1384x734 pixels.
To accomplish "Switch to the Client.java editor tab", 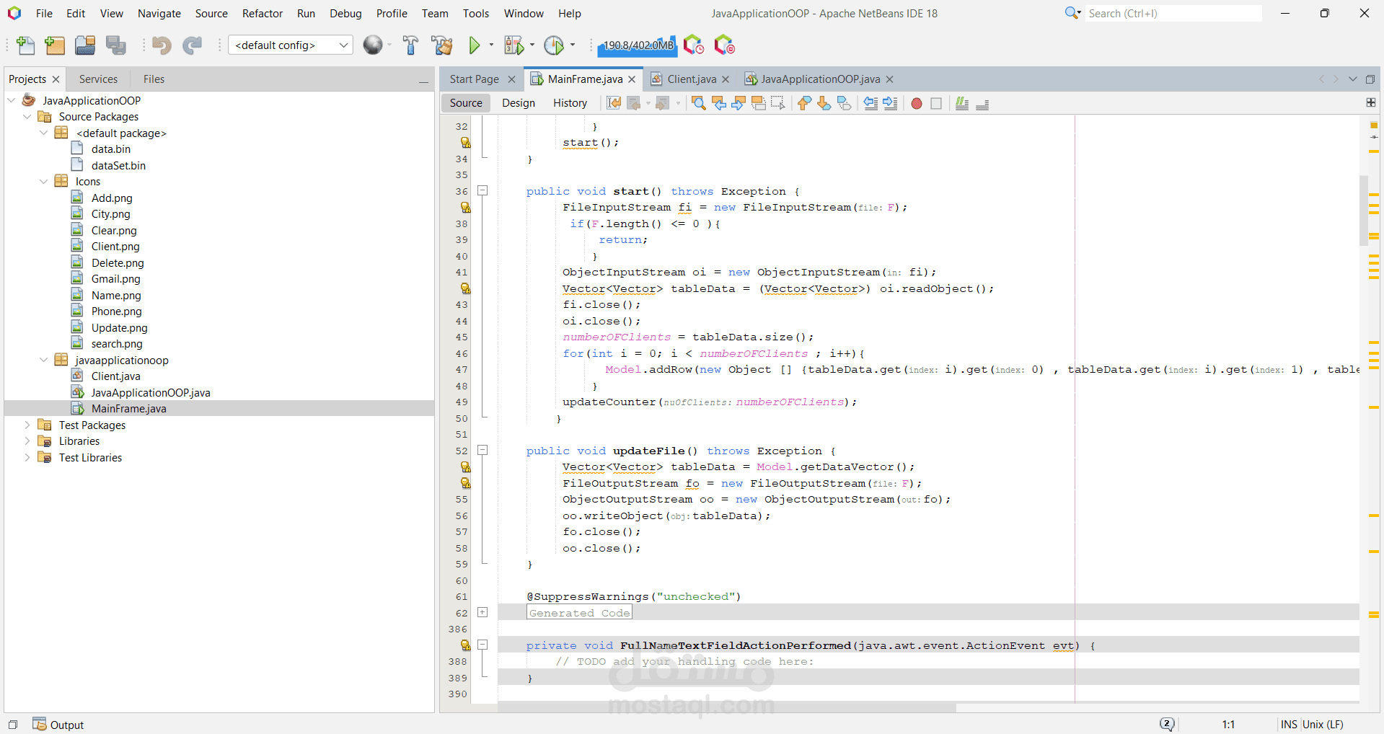I will 691,79.
